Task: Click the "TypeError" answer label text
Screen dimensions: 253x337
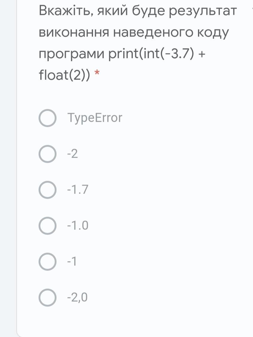Action: pos(95,118)
